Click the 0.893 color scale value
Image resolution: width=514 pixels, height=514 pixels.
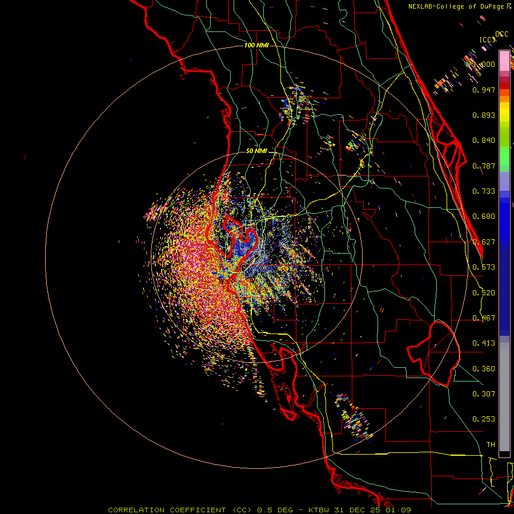click(484, 115)
